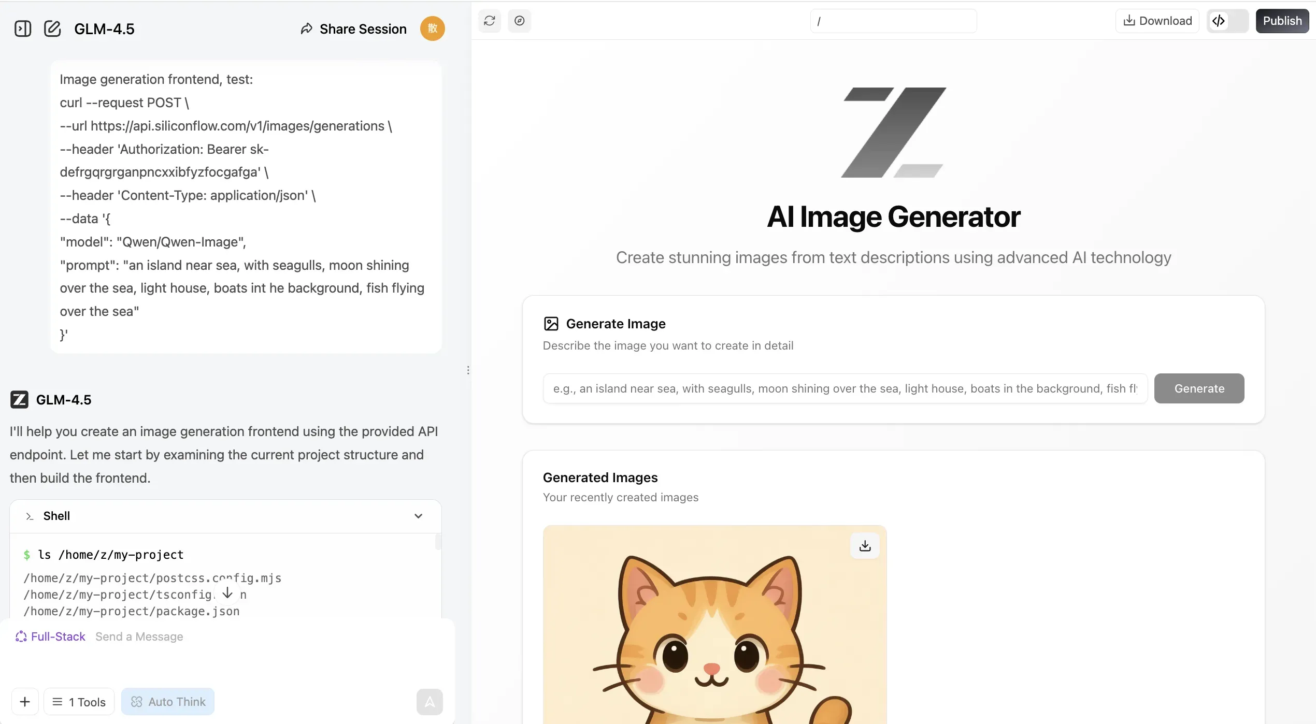Open the panel divider options handle
Screen dimensions: 1316x724
468,370
